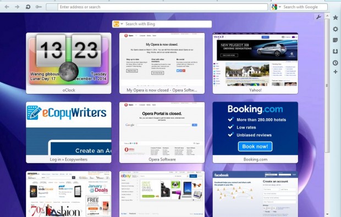
Task: Click the back navigation arrow
Action: click(x=7, y=7)
